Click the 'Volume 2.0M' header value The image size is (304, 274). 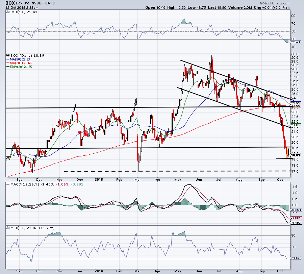[x=240, y=7]
